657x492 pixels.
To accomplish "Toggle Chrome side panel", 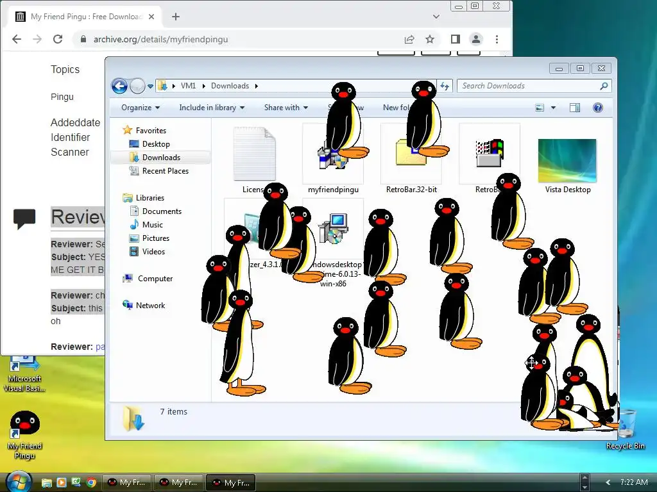I will coord(456,39).
